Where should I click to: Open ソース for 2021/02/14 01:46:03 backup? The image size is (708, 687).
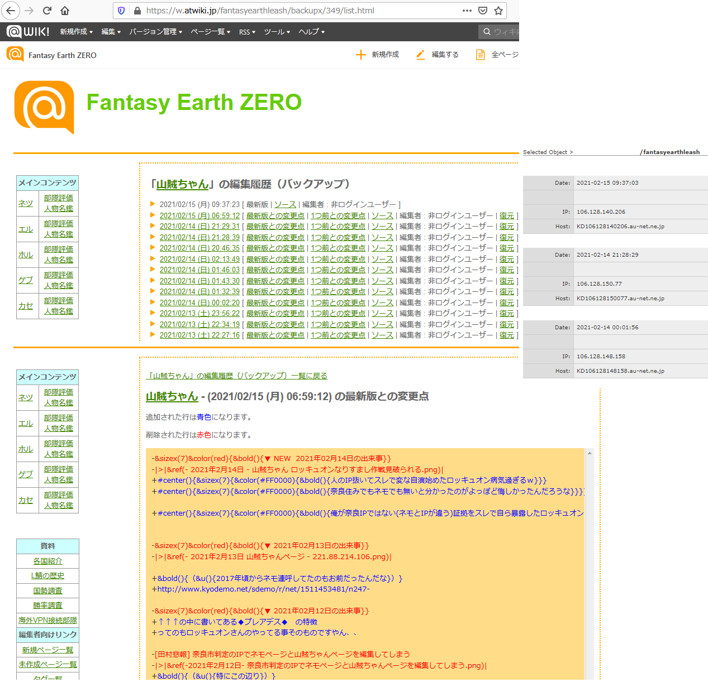point(382,270)
